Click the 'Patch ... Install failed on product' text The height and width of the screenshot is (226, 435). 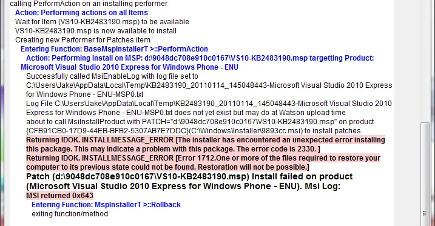189,181
